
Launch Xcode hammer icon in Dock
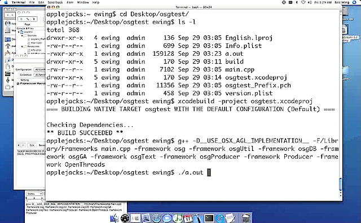coord(198,218)
